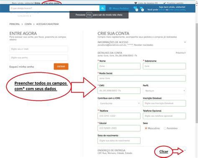Click the 'Lista de desejos' link at top
This screenshot has height=158, width=198.
point(148,3)
